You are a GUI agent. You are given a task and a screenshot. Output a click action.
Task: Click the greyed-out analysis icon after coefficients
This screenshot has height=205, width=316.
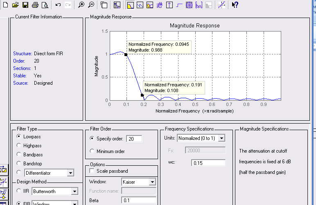pyautogui.click(x=209, y=5)
